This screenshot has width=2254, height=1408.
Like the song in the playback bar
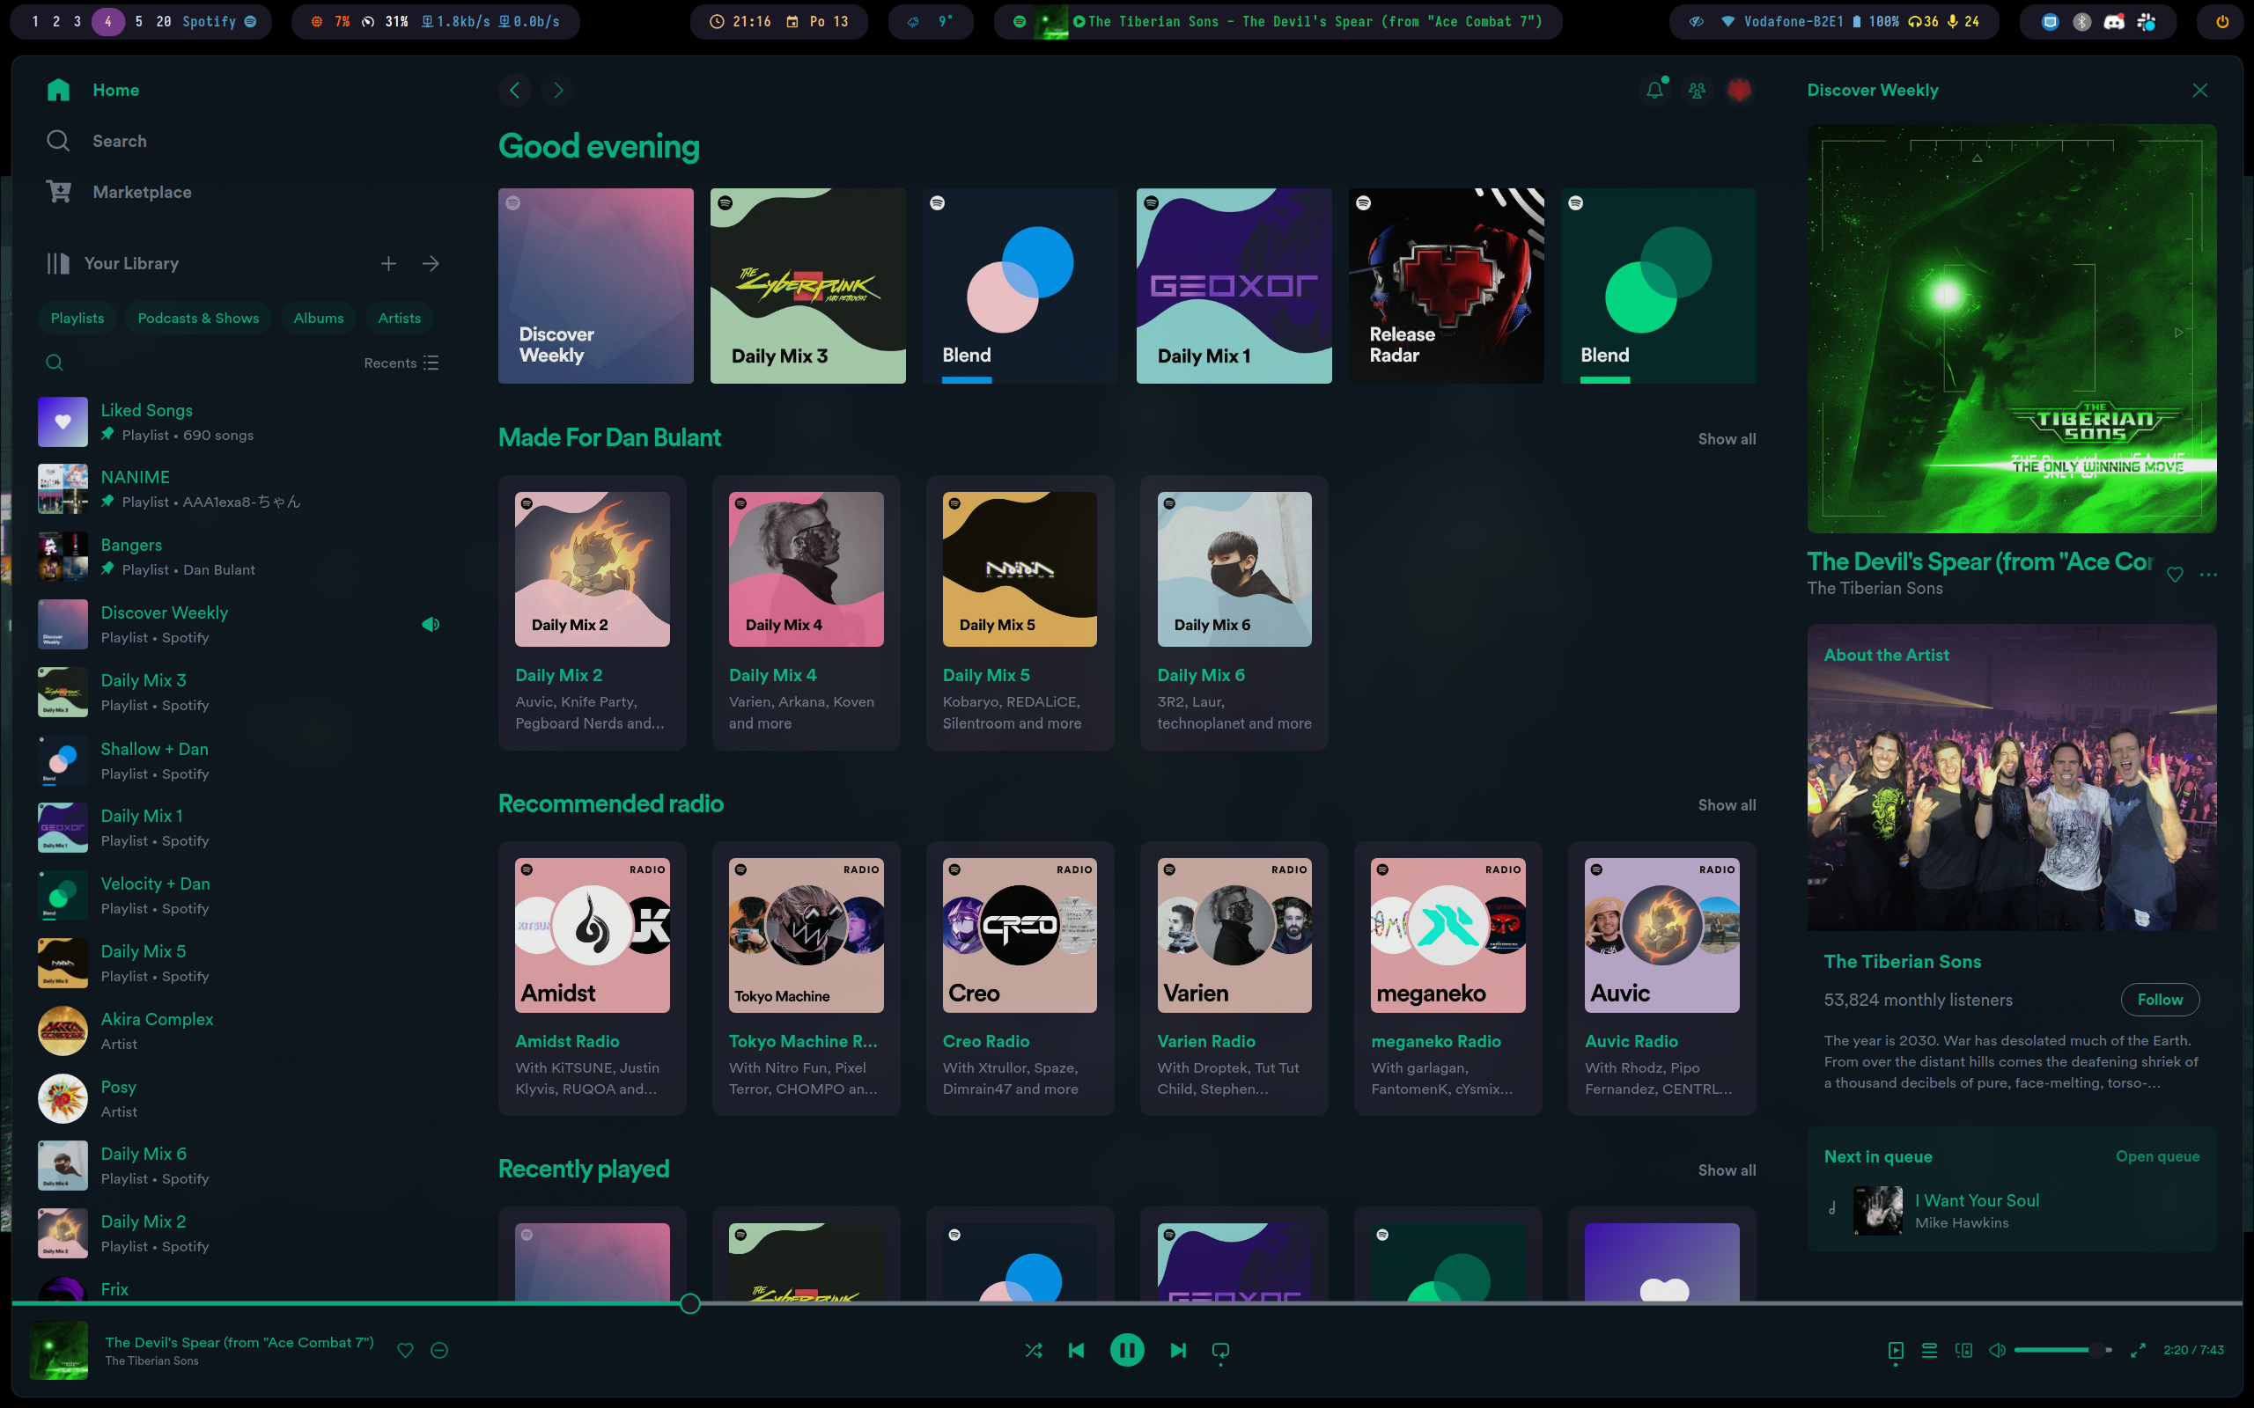pos(405,1350)
